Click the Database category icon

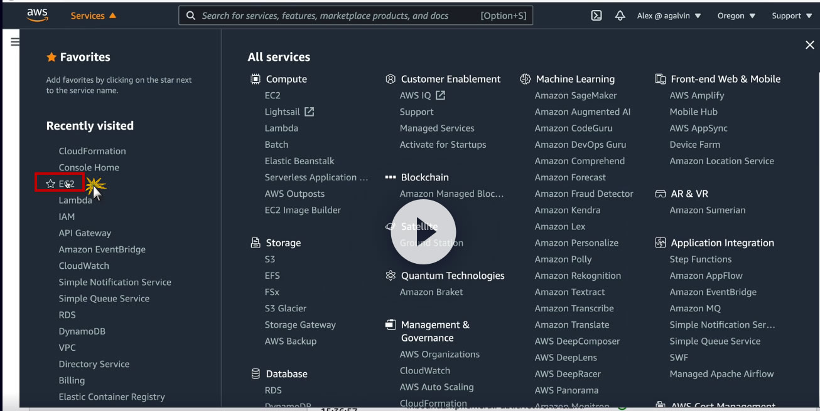(256, 373)
